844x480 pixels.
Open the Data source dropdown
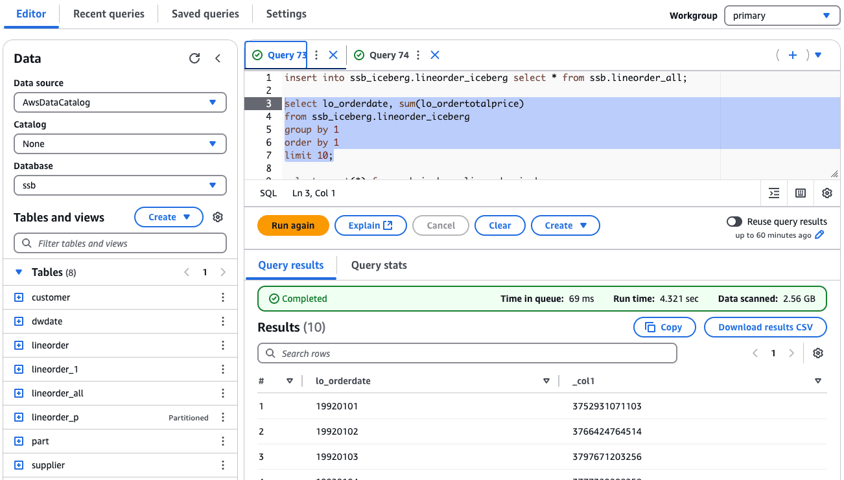click(x=120, y=102)
